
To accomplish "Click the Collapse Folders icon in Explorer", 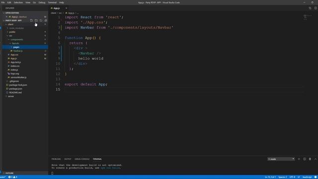I will point(46,20).
